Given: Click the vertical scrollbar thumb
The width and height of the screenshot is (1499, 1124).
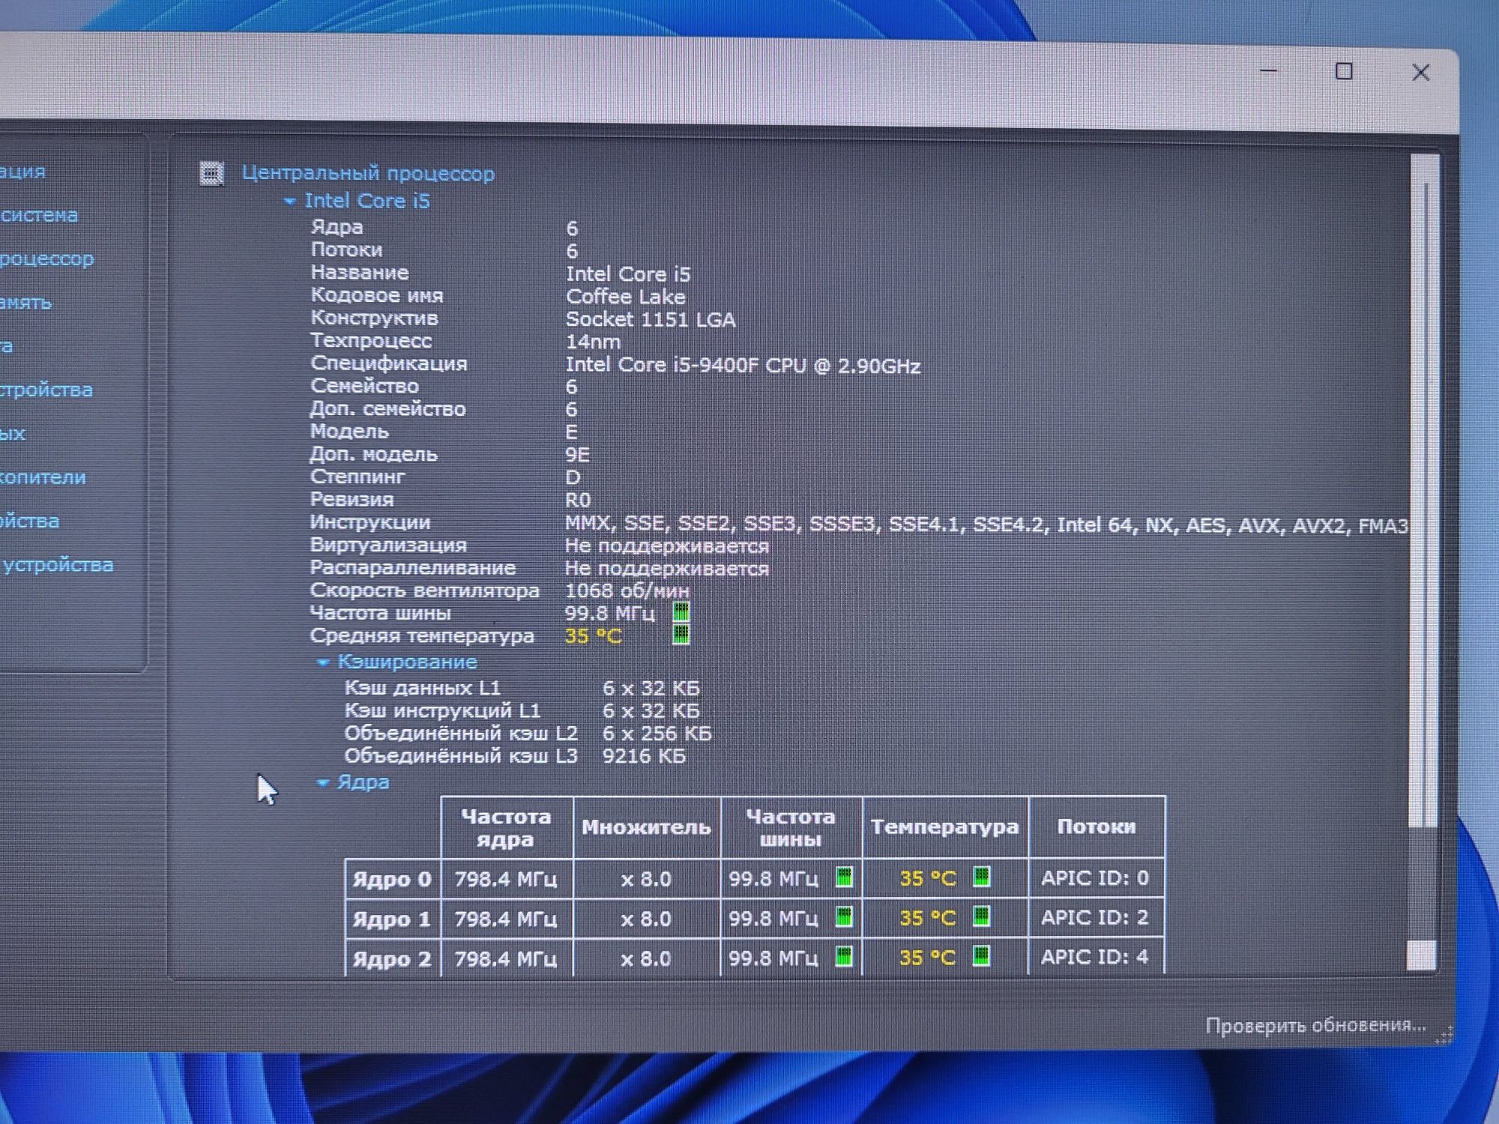Looking at the screenshot, I should 1424,491.
